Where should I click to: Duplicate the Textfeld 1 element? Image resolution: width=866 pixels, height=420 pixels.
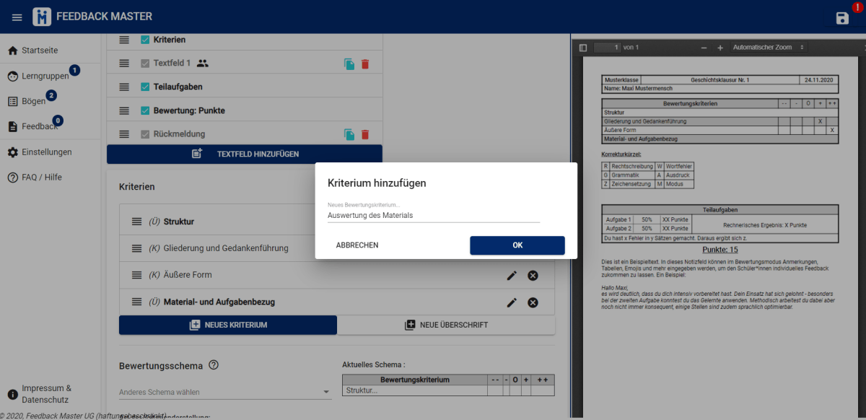349,64
